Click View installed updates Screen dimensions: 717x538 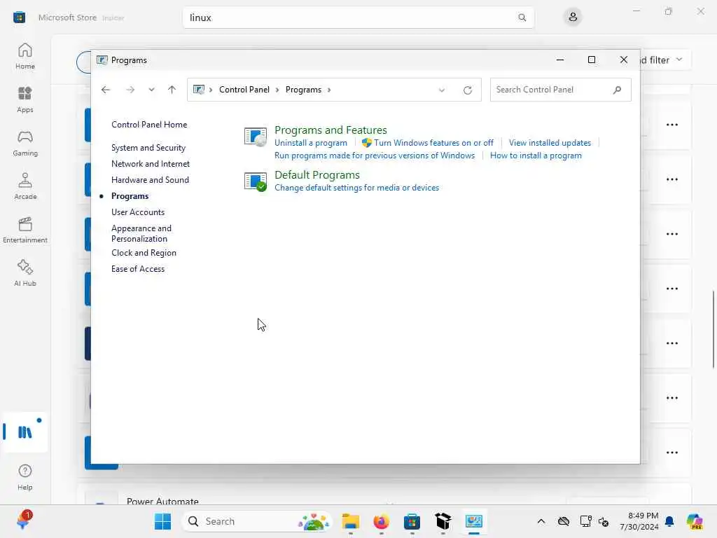tap(550, 143)
